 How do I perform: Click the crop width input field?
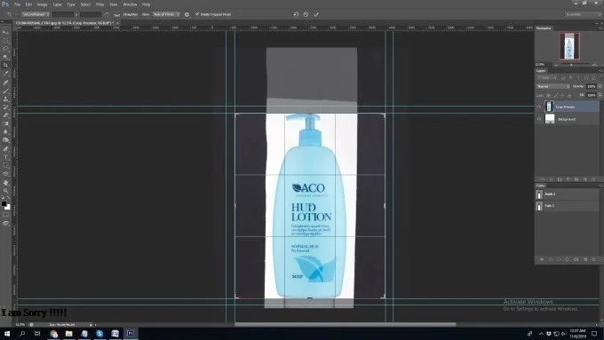point(63,14)
